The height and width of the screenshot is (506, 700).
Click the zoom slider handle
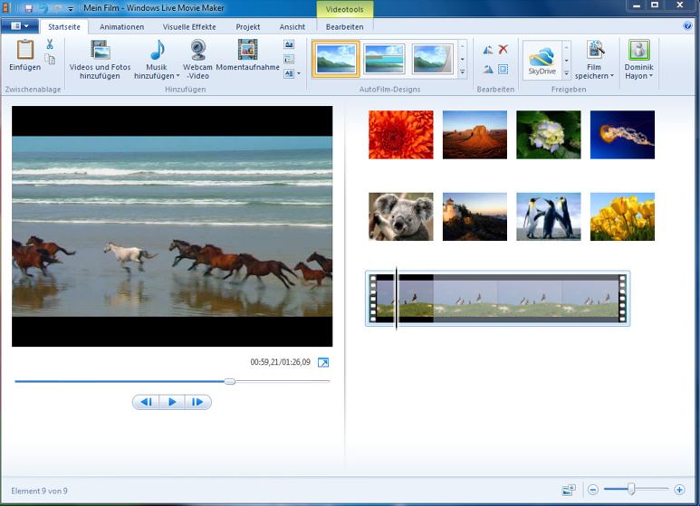(631, 489)
